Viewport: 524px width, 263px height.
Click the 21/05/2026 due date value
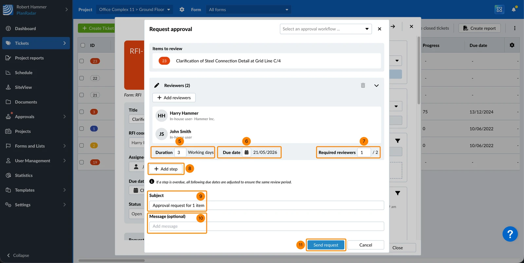coord(265,152)
